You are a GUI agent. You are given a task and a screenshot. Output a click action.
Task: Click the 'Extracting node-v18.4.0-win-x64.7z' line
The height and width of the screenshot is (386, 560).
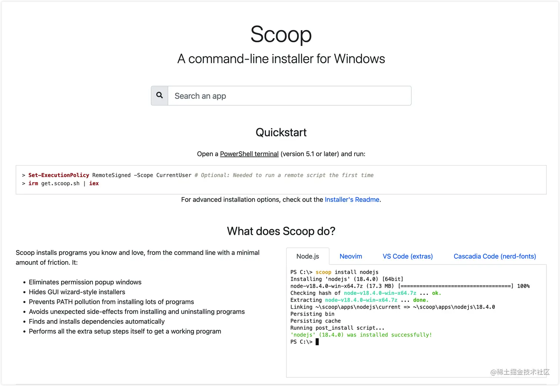coord(359,300)
